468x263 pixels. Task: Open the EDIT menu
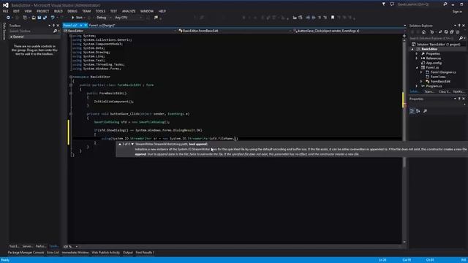[x=16, y=11]
